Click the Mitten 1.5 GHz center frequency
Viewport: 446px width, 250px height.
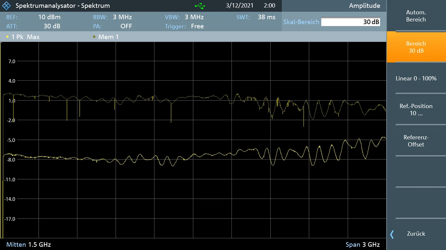pyautogui.click(x=29, y=244)
